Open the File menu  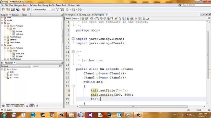click(2, 5)
